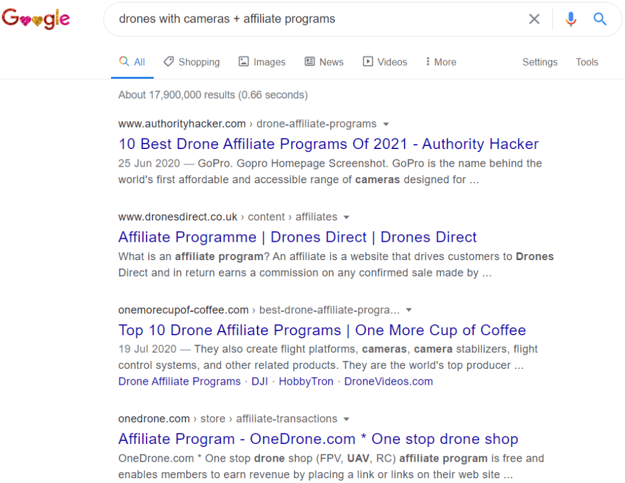Open search Tools
The height and width of the screenshot is (483, 625).
(587, 62)
